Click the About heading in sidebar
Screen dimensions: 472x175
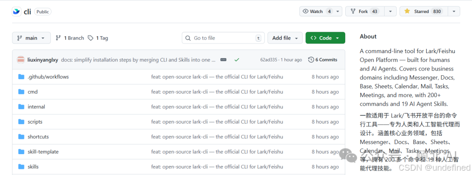click(368, 37)
